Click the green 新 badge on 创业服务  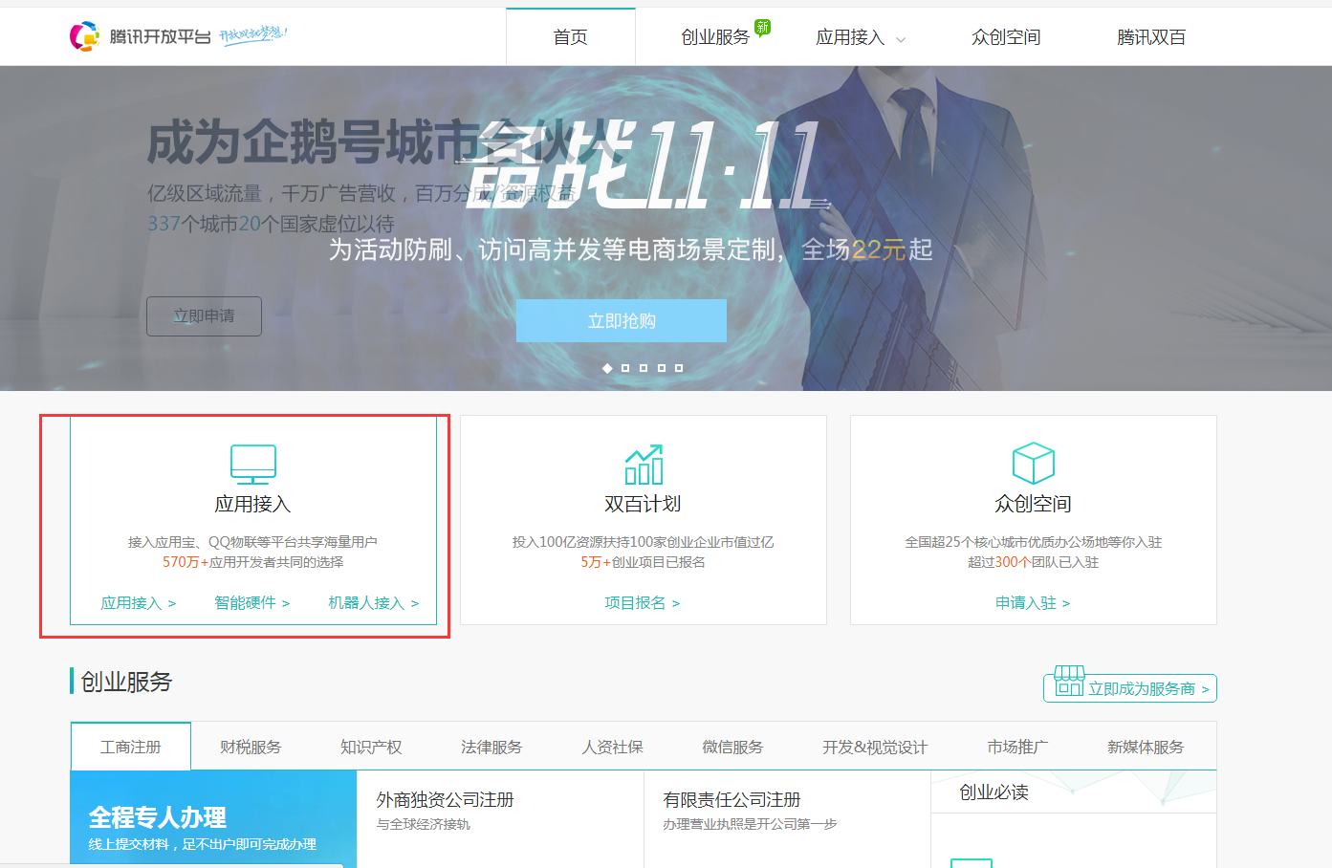pos(761,27)
